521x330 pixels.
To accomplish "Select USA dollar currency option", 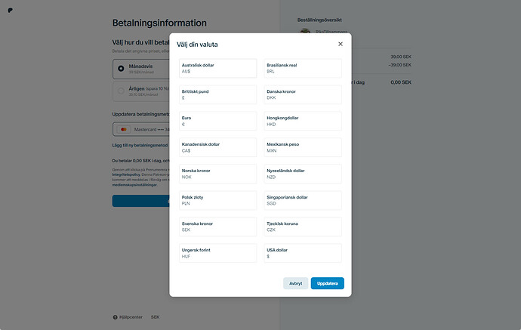I will pos(303,253).
